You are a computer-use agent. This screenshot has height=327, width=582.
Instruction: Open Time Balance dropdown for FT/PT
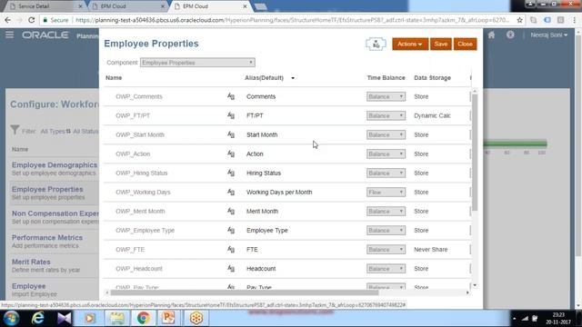386,115
